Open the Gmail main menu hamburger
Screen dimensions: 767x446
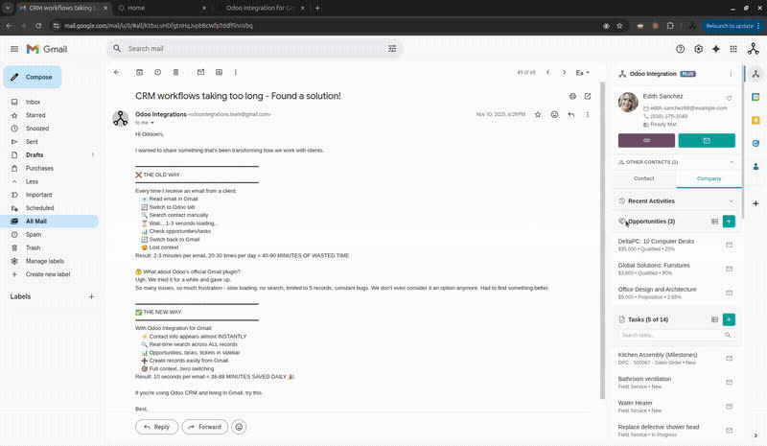tap(14, 49)
